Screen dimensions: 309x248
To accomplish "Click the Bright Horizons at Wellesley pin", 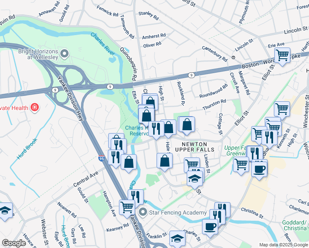I will coord(64,54).
